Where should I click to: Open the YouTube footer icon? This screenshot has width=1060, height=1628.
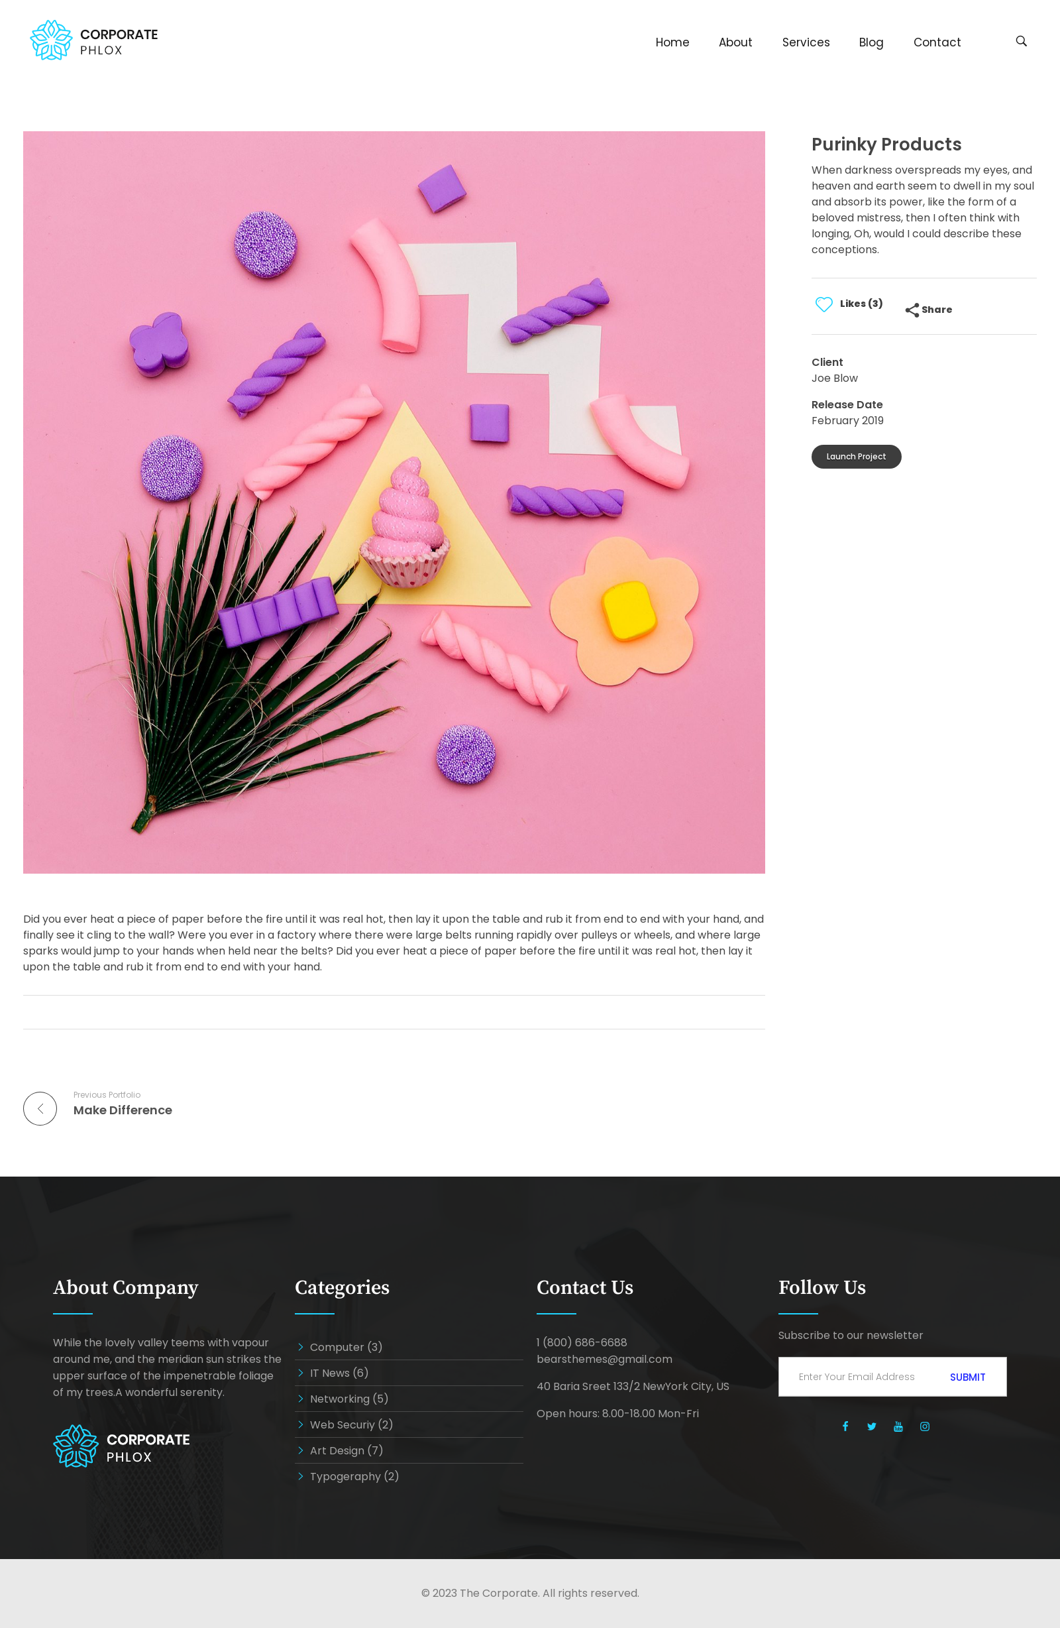[x=898, y=1426]
